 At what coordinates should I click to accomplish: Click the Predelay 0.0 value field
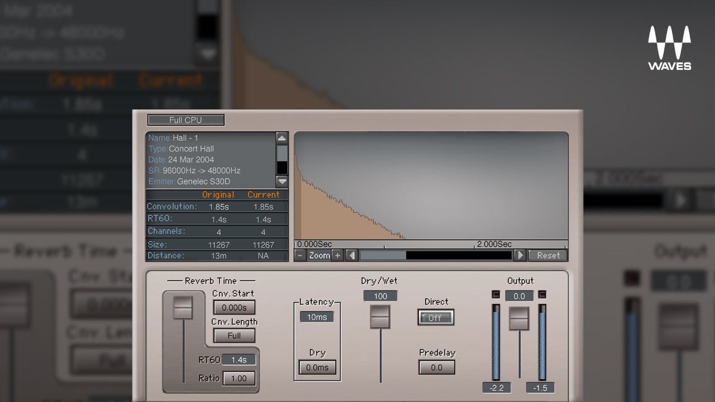[436, 367]
